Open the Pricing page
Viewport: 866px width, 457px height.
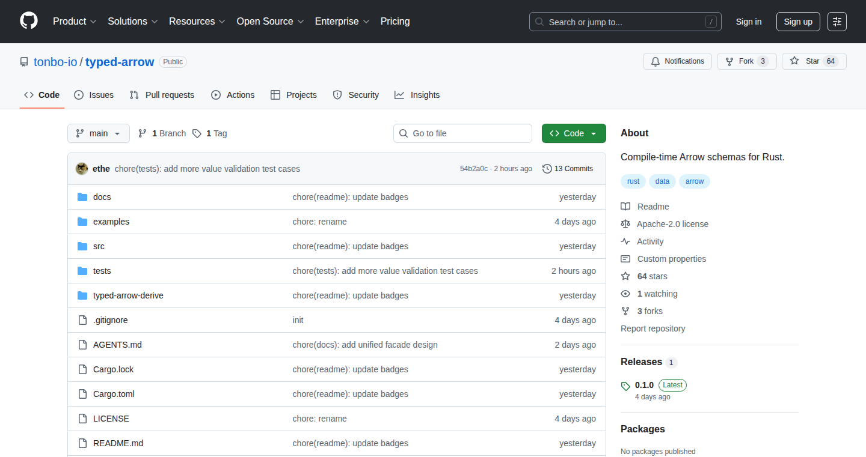tap(395, 21)
